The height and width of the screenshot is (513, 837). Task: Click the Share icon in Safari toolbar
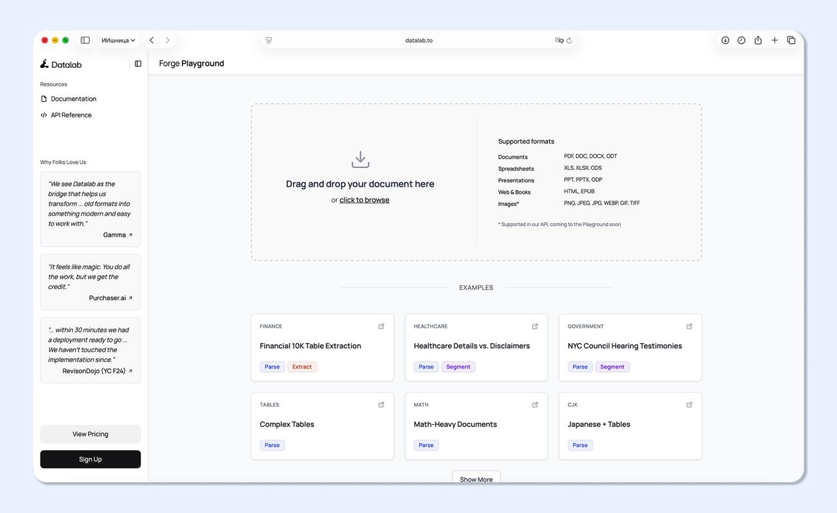[x=758, y=40]
